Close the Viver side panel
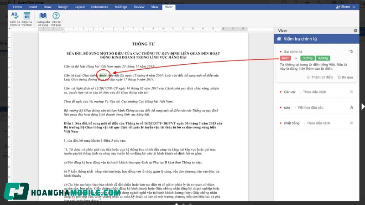Screen dimensions: 365x205 (355, 30)
